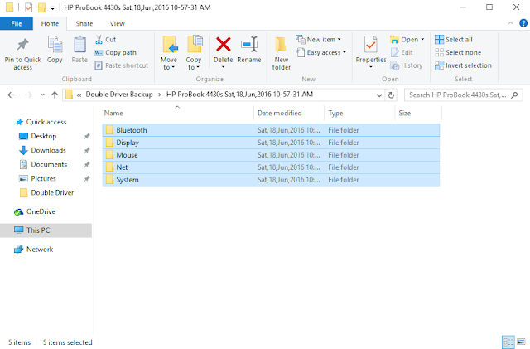The height and width of the screenshot is (349, 530).
Task: Go up one folder level
Action: coord(55,95)
